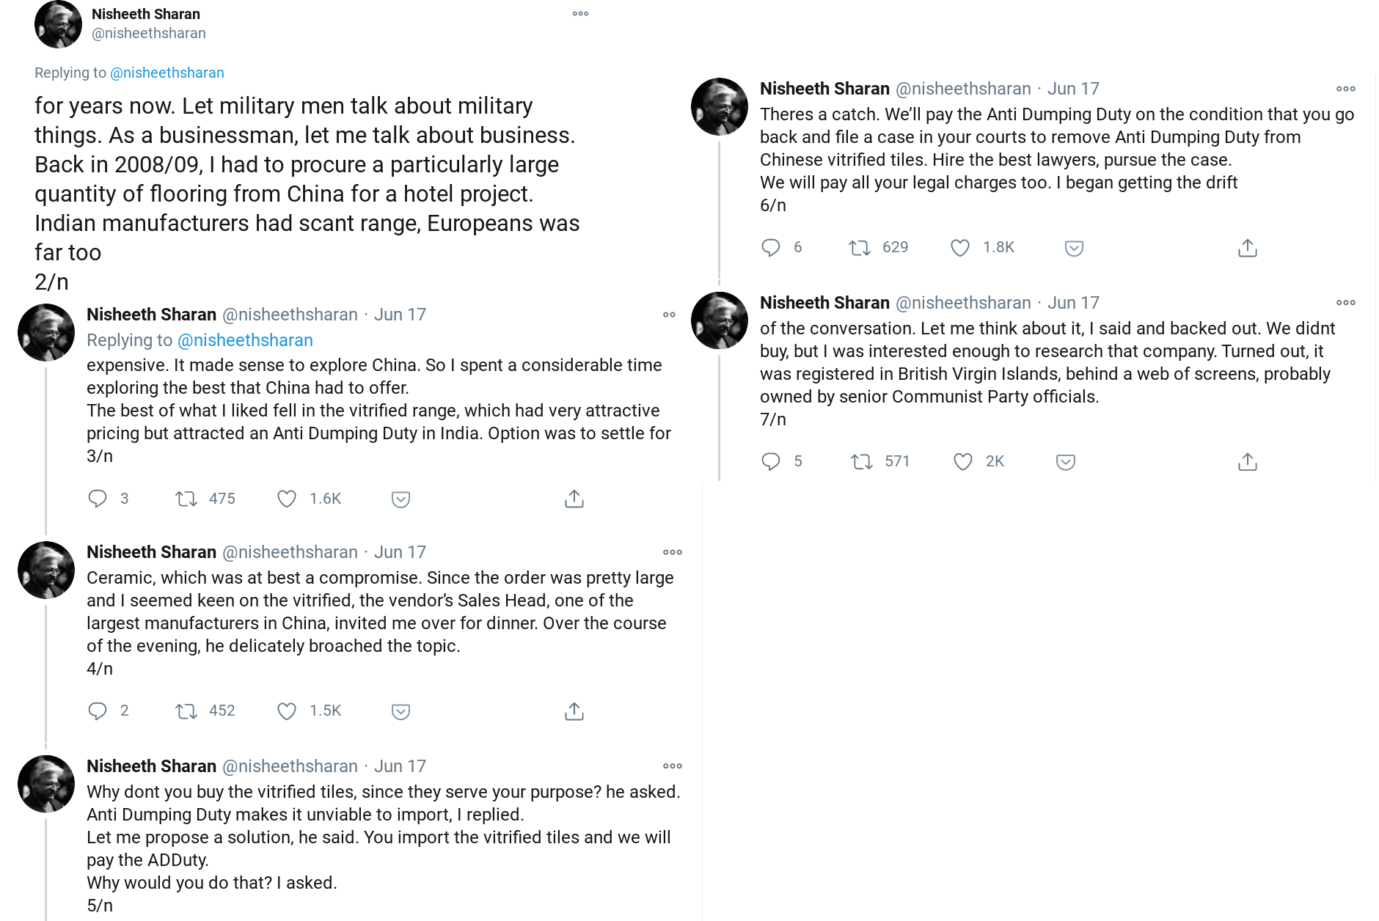Reply to the 3/n tweet
This screenshot has width=1379, height=921.
point(98,499)
